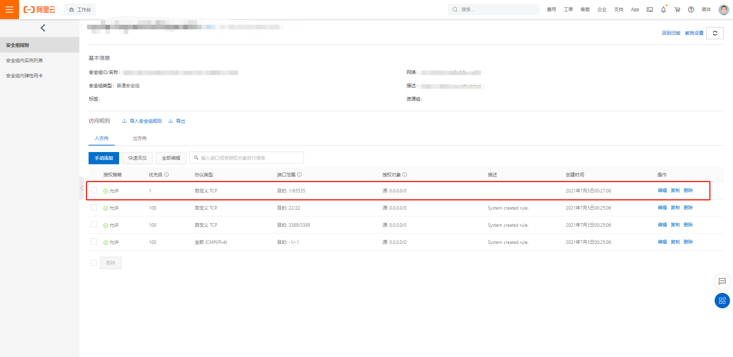
Task: Open the notification bell
Action: pos(664,10)
